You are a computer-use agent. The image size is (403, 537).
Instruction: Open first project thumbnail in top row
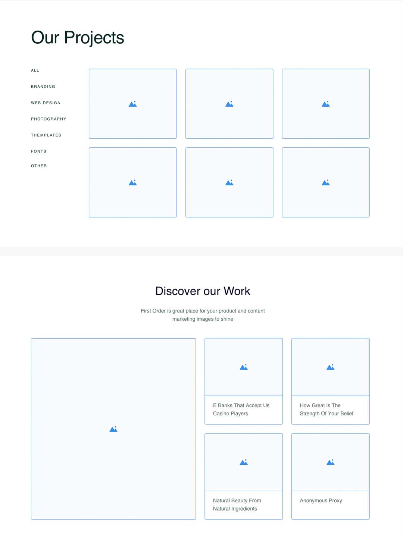pos(132,104)
